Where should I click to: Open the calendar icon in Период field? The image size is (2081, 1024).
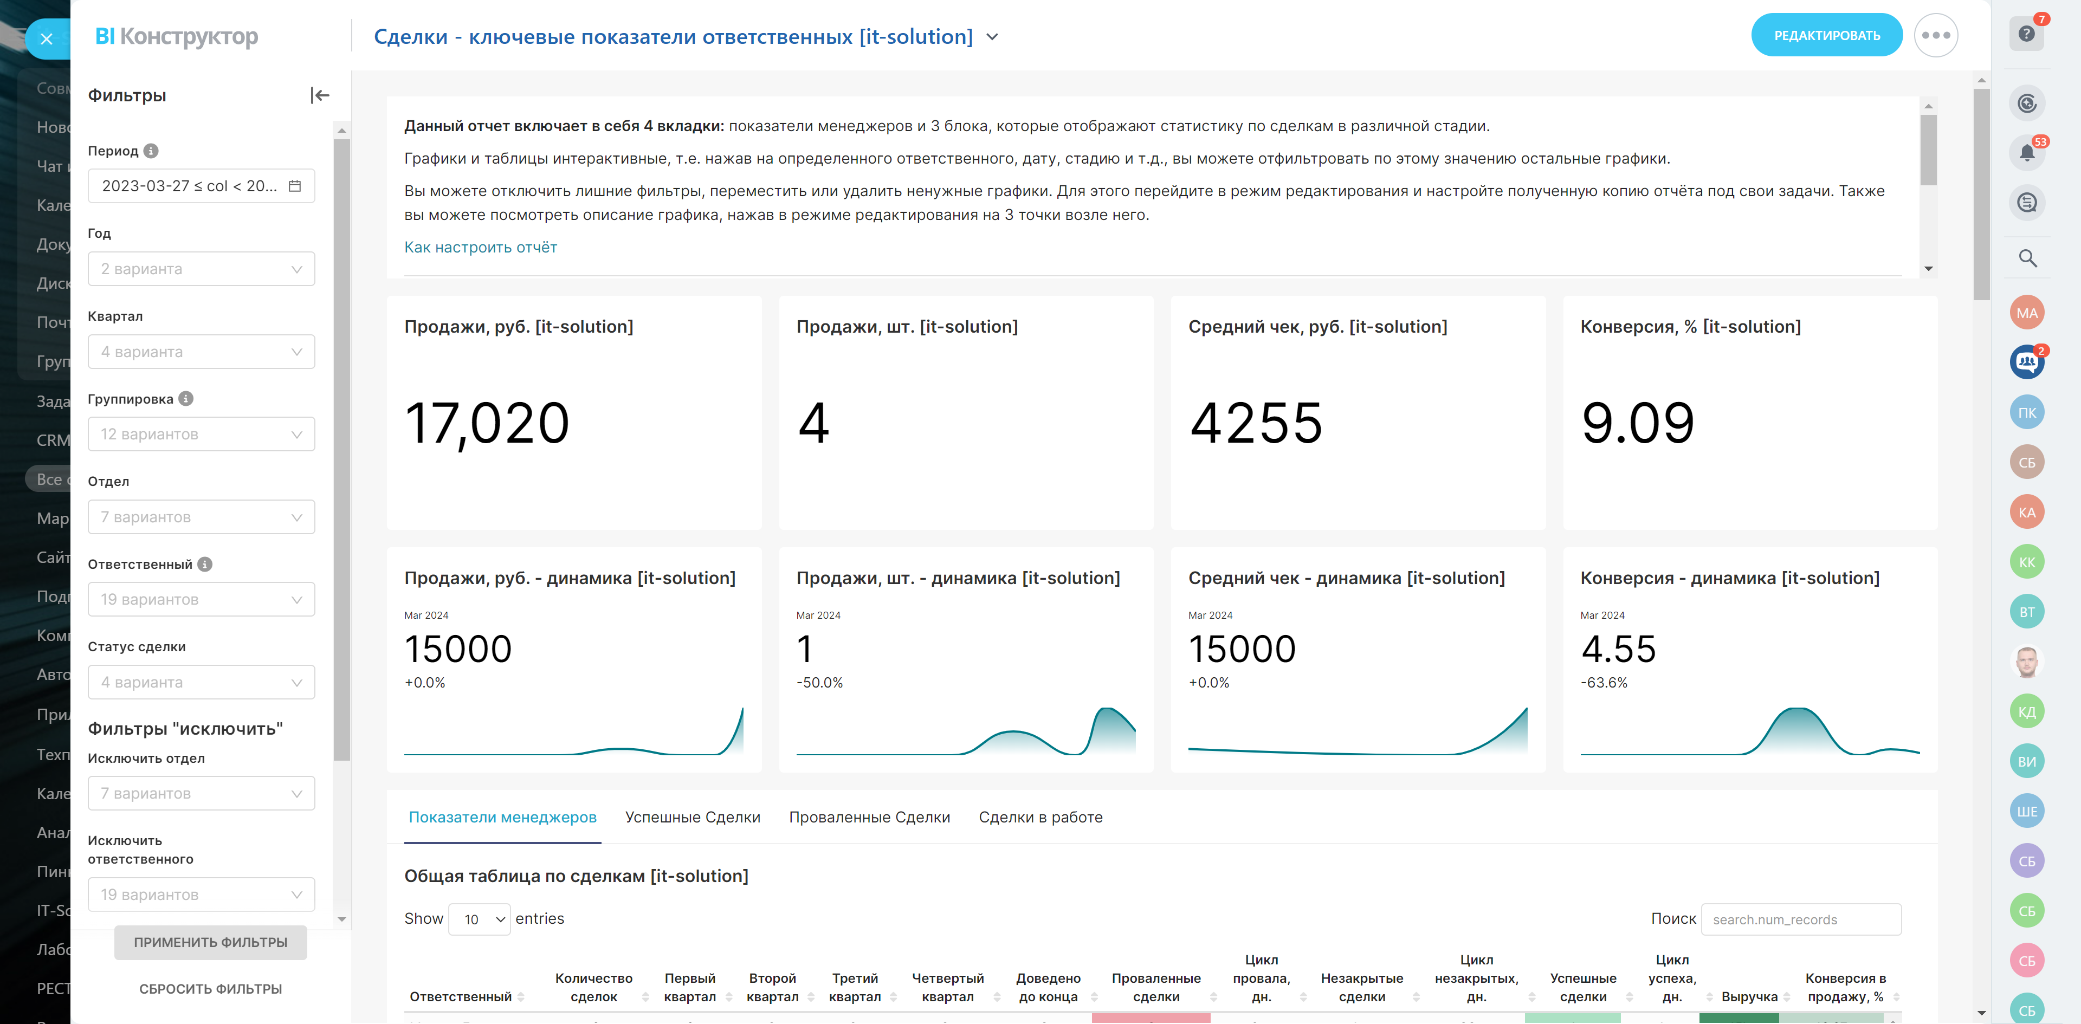pyautogui.click(x=295, y=186)
